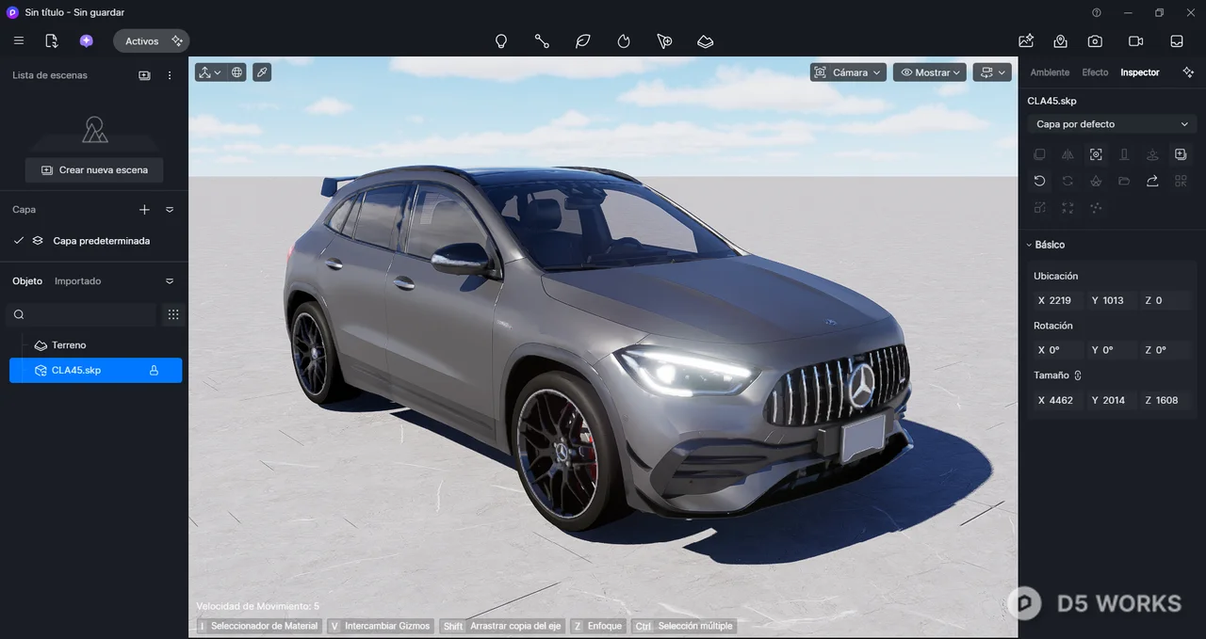
Task: Click the Seleccionador de Material shortcut hint
Action: coord(258,626)
